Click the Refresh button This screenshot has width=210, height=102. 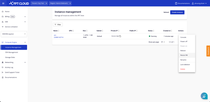(166, 12)
